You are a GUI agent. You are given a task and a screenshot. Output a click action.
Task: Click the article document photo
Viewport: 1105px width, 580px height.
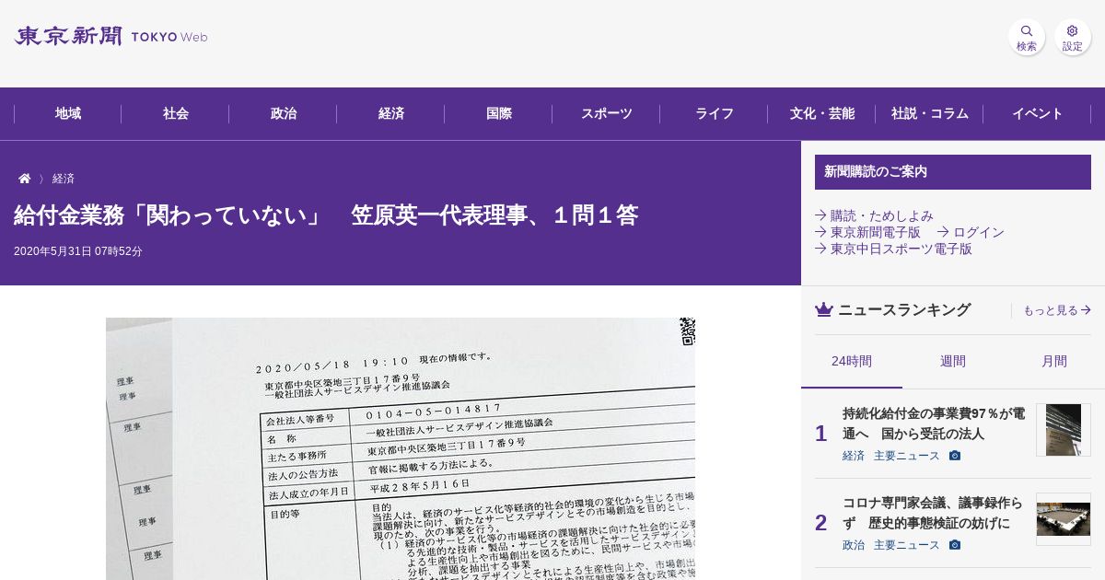tap(401, 448)
